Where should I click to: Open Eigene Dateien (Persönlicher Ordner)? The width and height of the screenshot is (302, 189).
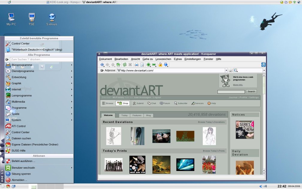39,145
